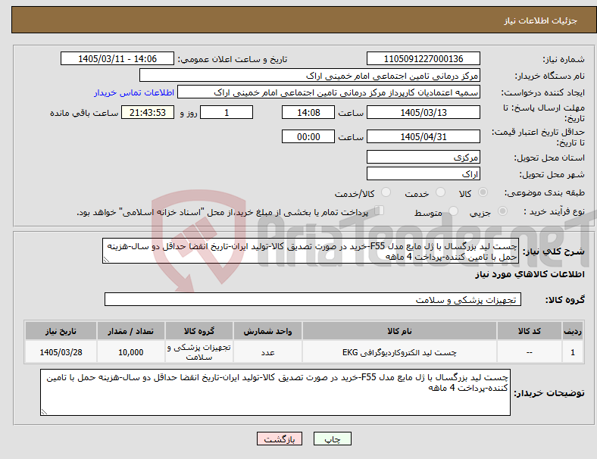Click the announcement date field 1405/03/11 - 14:06
Viewport: 597px width, 459px height.
tap(117, 58)
